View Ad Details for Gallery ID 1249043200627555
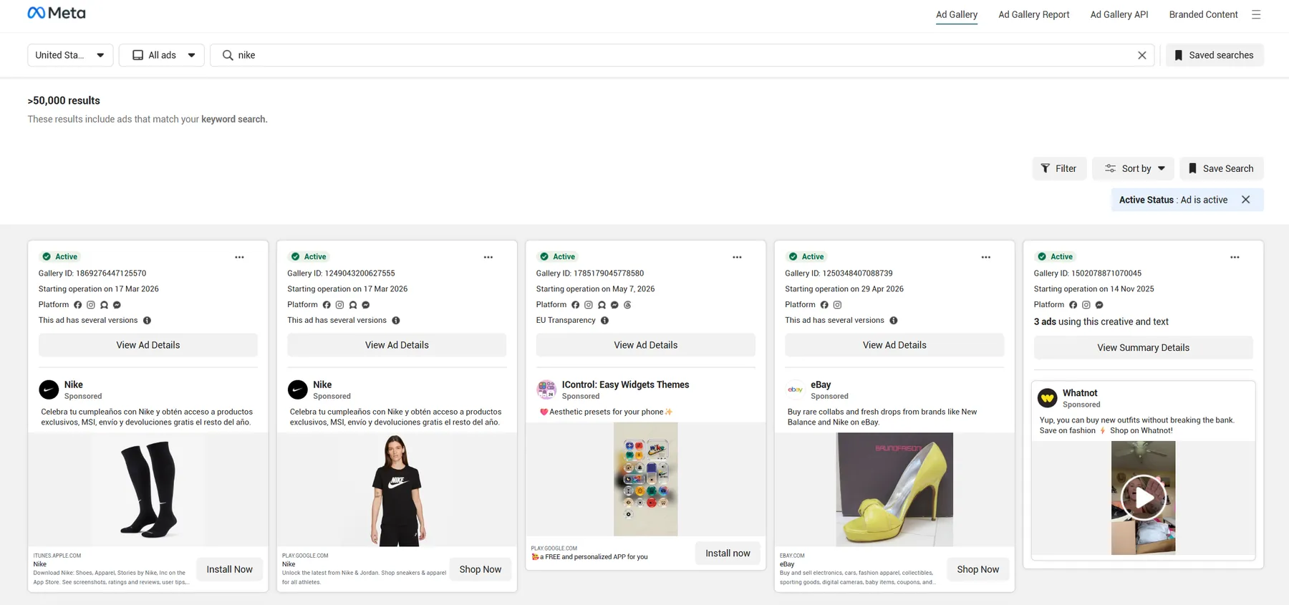This screenshot has height=605, width=1289. 397,345
